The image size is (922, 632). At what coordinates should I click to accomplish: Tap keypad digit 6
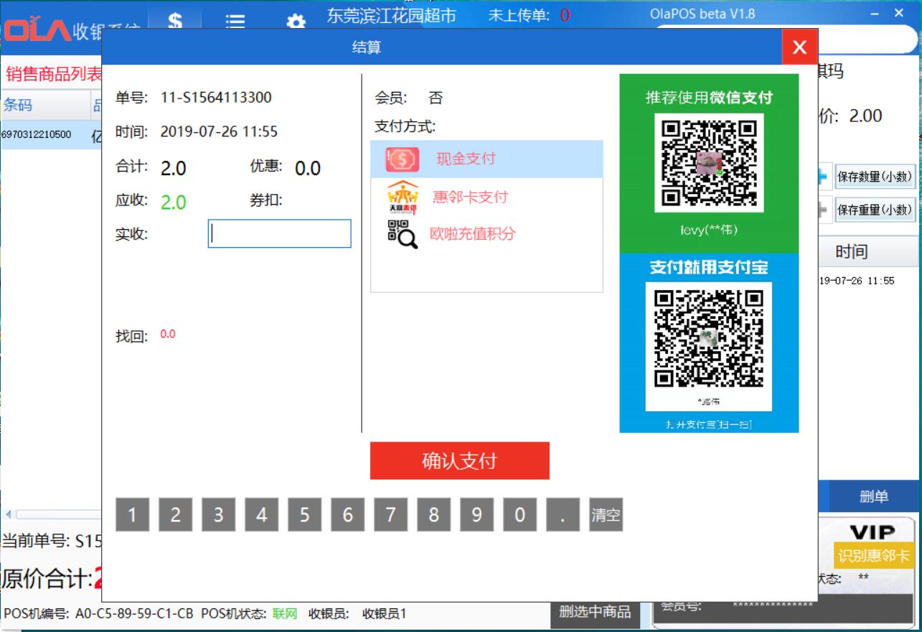tap(348, 515)
